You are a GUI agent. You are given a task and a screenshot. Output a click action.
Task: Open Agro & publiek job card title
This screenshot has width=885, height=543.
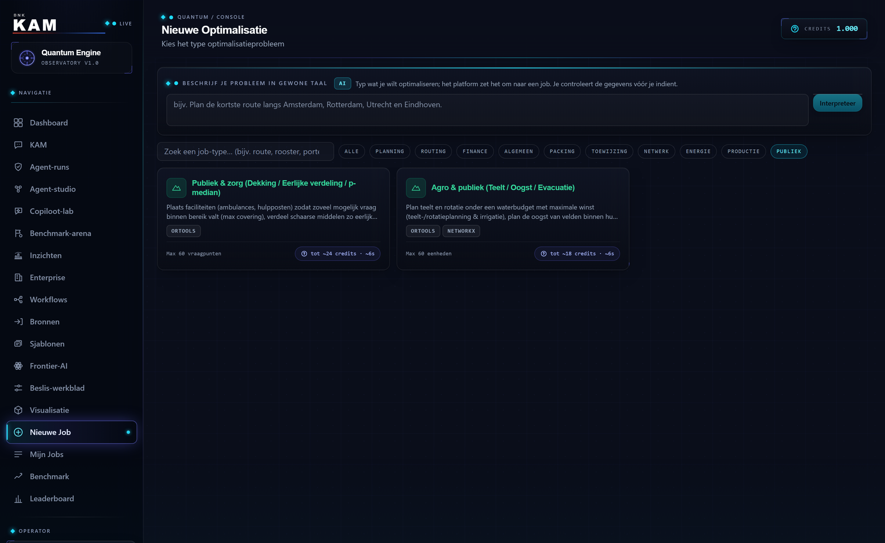(x=503, y=187)
